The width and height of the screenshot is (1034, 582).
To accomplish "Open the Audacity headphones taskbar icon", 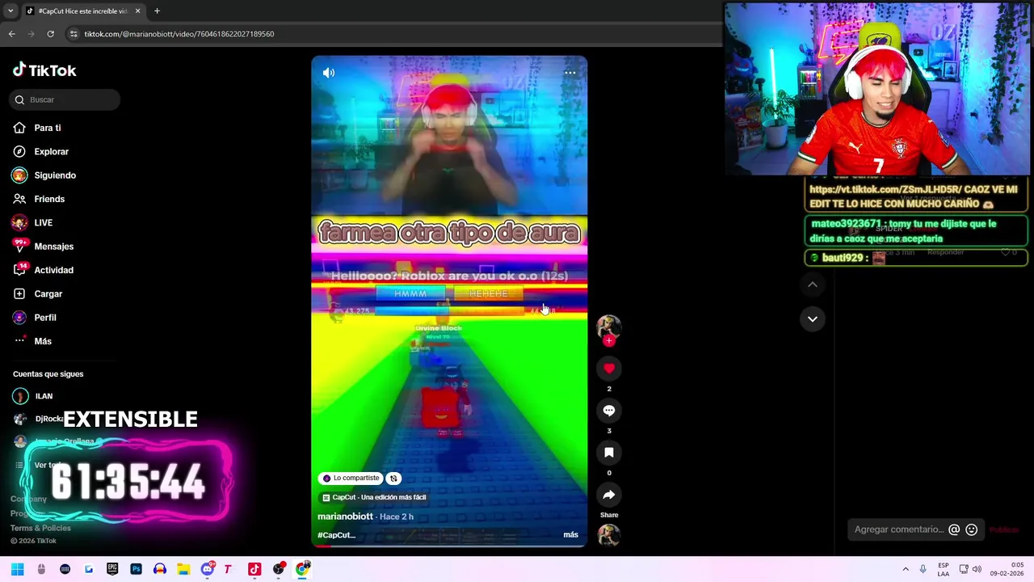I will pos(160,569).
